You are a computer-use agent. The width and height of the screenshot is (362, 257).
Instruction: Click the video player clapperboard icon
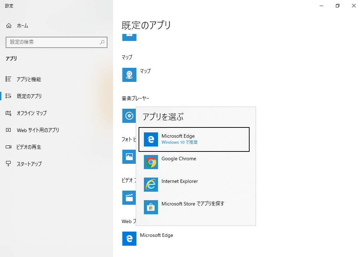[129, 198]
